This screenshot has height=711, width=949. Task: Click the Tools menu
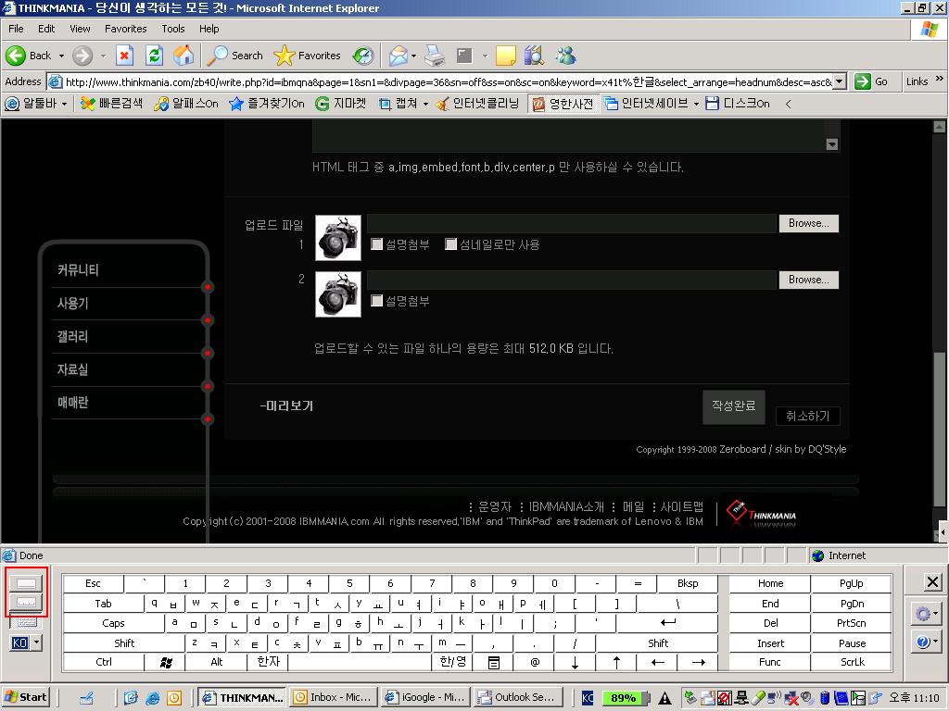coord(172,29)
